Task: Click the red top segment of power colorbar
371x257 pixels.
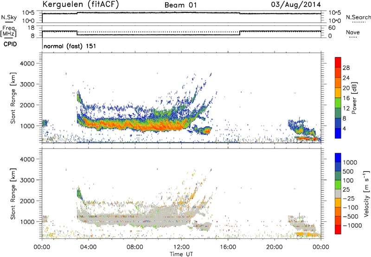Action: pos(338,62)
